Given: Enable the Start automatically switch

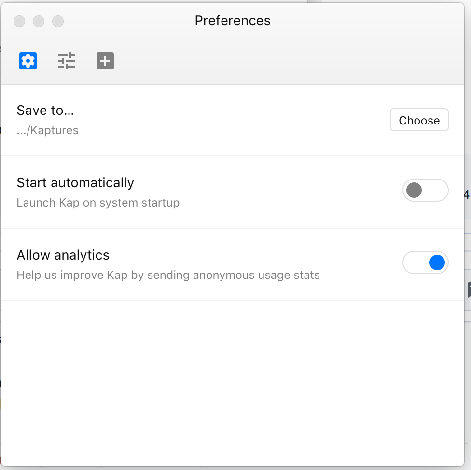Looking at the screenshot, I should coord(425,190).
